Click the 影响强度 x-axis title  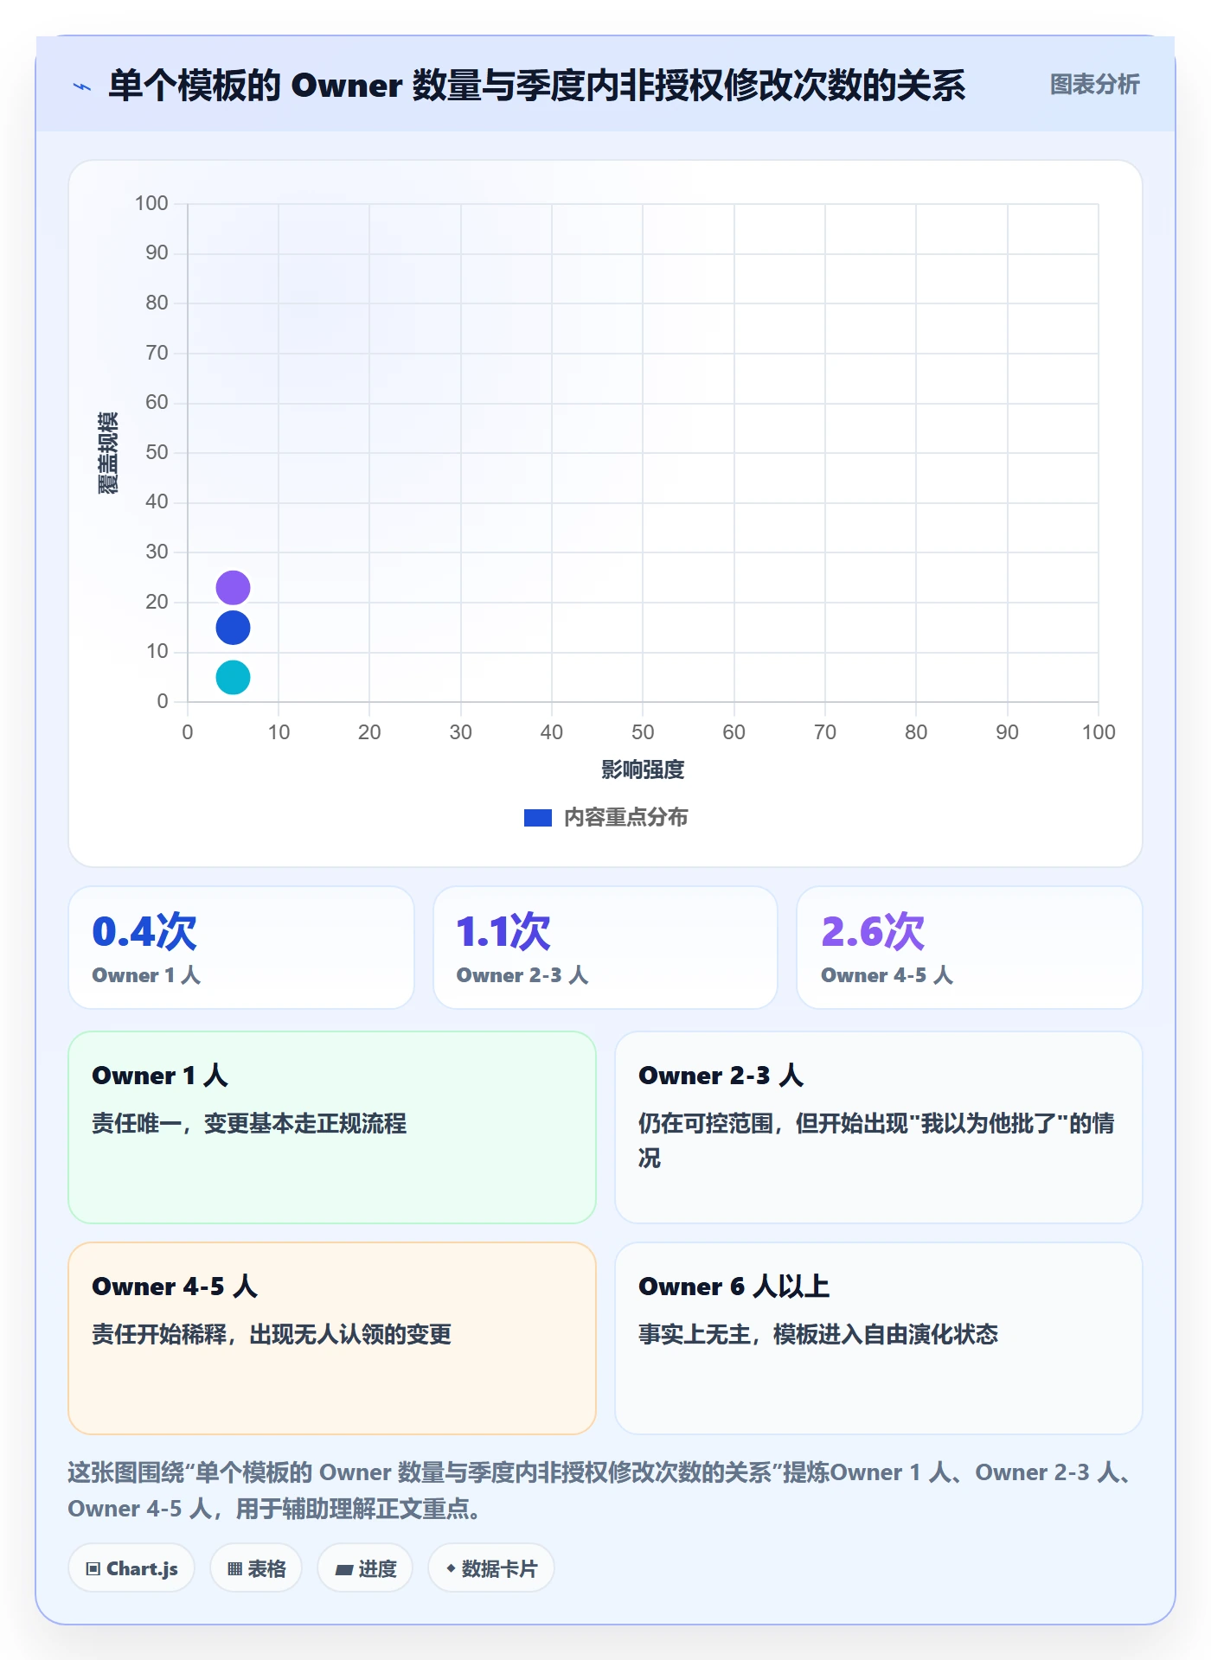[x=643, y=769]
